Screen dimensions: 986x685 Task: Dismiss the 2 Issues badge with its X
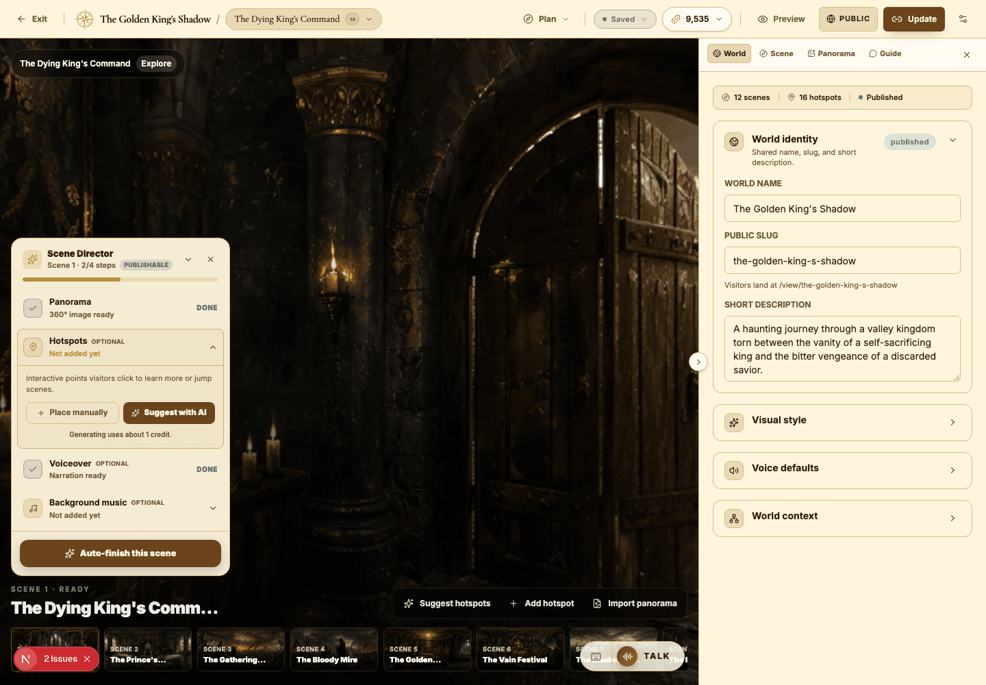click(x=87, y=659)
